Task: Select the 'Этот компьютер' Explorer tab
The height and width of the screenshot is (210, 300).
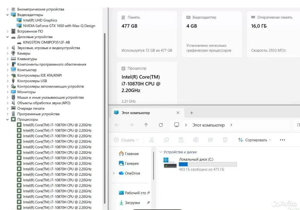Action: [x=148, y=113]
